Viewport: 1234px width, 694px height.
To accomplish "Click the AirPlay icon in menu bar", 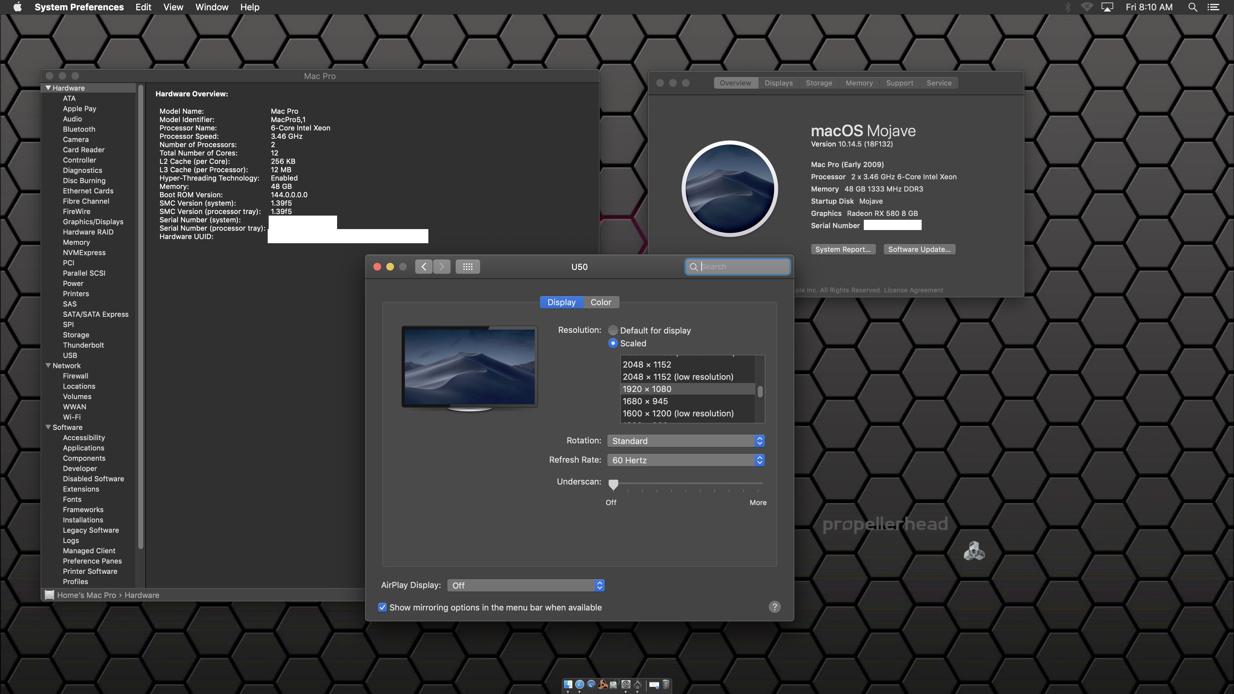I will pyautogui.click(x=1107, y=7).
